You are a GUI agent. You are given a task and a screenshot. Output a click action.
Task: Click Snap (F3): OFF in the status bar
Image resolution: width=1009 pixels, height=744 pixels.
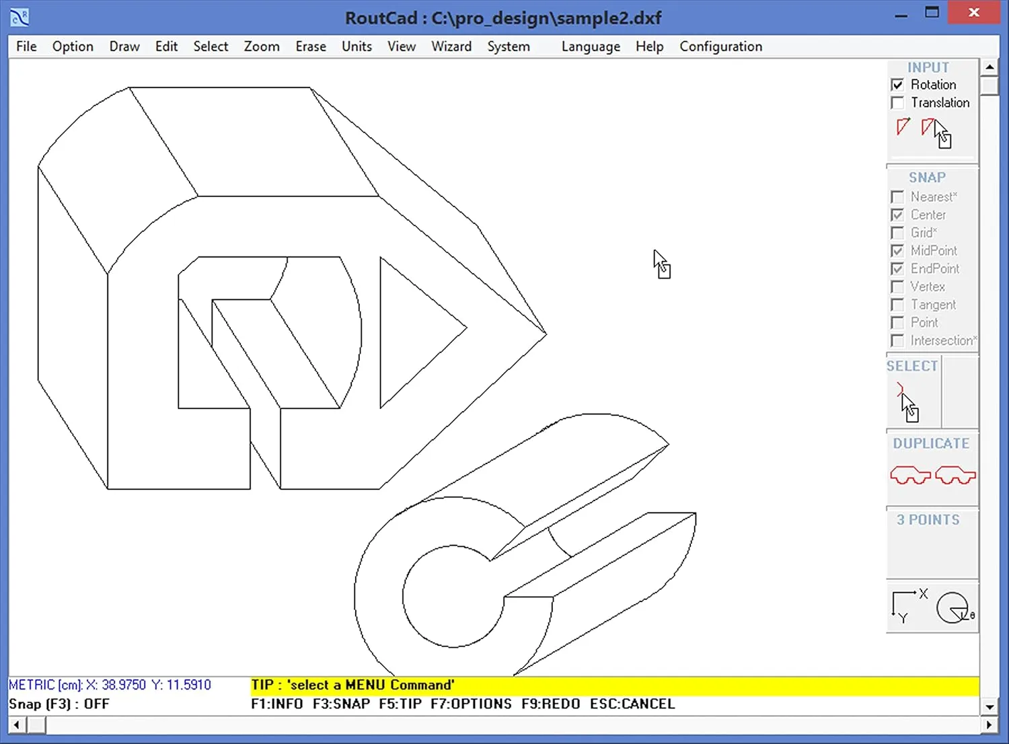(57, 704)
